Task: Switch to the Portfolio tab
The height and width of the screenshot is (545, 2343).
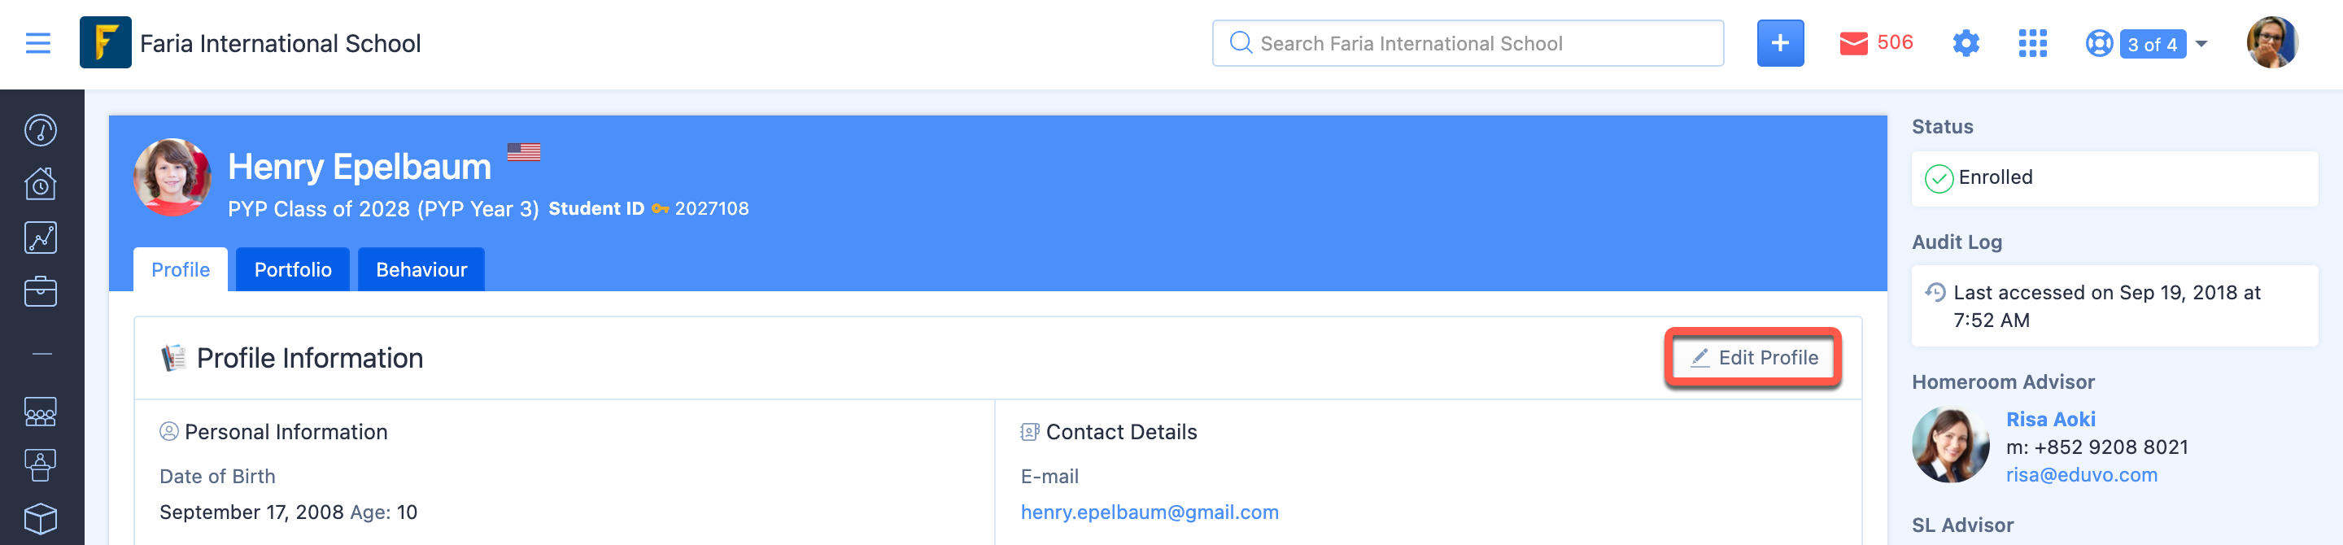Action: (x=293, y=269)
